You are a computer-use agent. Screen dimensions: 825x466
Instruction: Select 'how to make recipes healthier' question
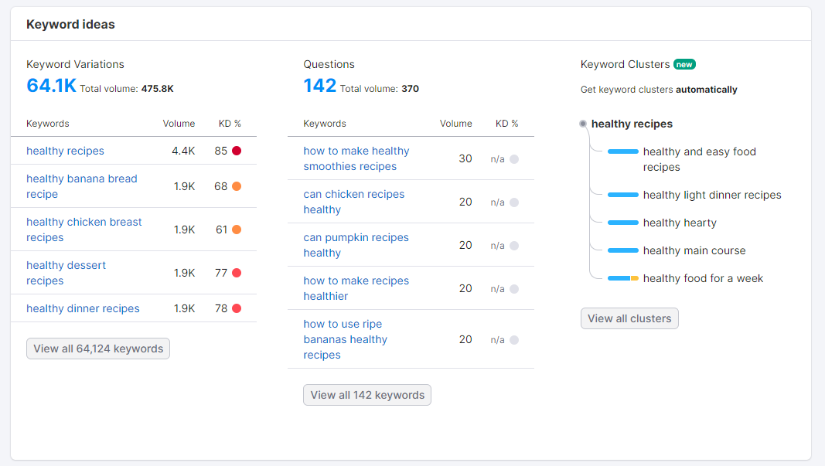click(356, 288)
